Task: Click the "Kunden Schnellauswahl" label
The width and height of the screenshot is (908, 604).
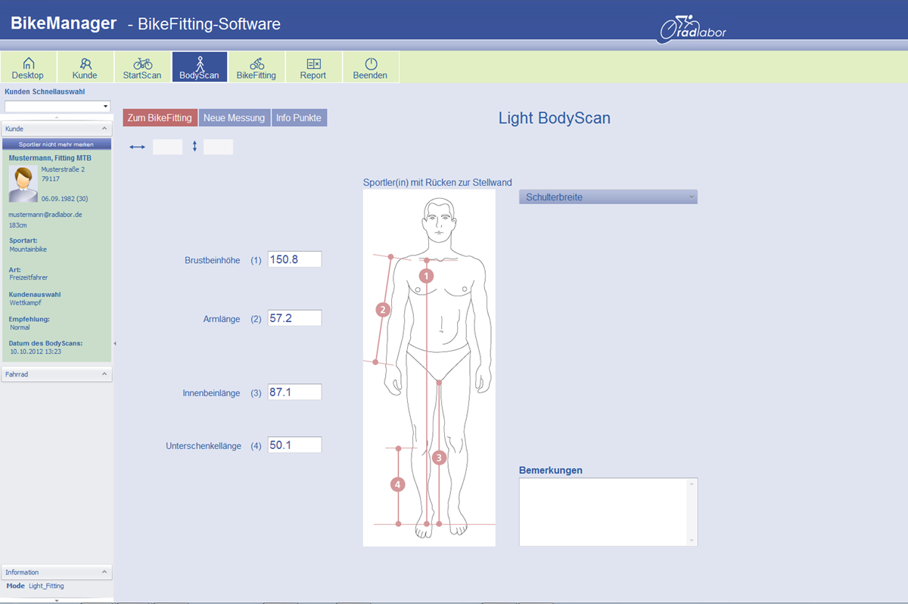Action: pyautogui.click(x=45, y=92)
